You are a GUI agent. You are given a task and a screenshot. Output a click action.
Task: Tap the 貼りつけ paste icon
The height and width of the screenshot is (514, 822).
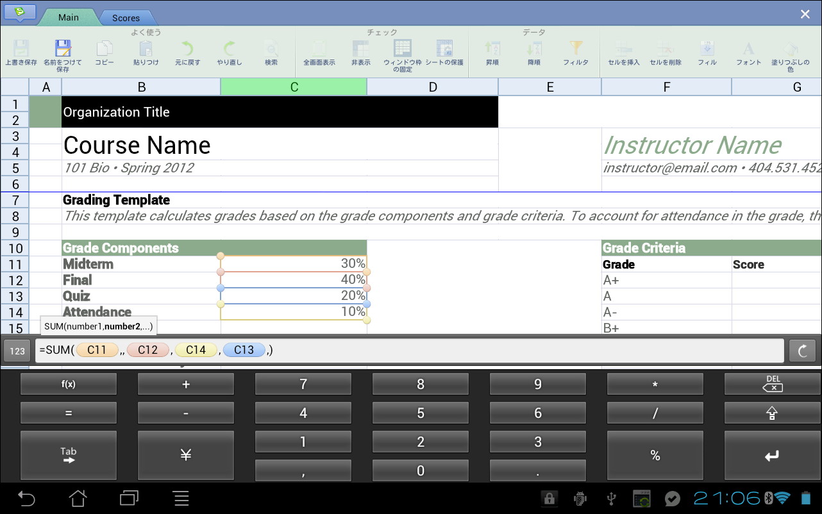point(146,49)
